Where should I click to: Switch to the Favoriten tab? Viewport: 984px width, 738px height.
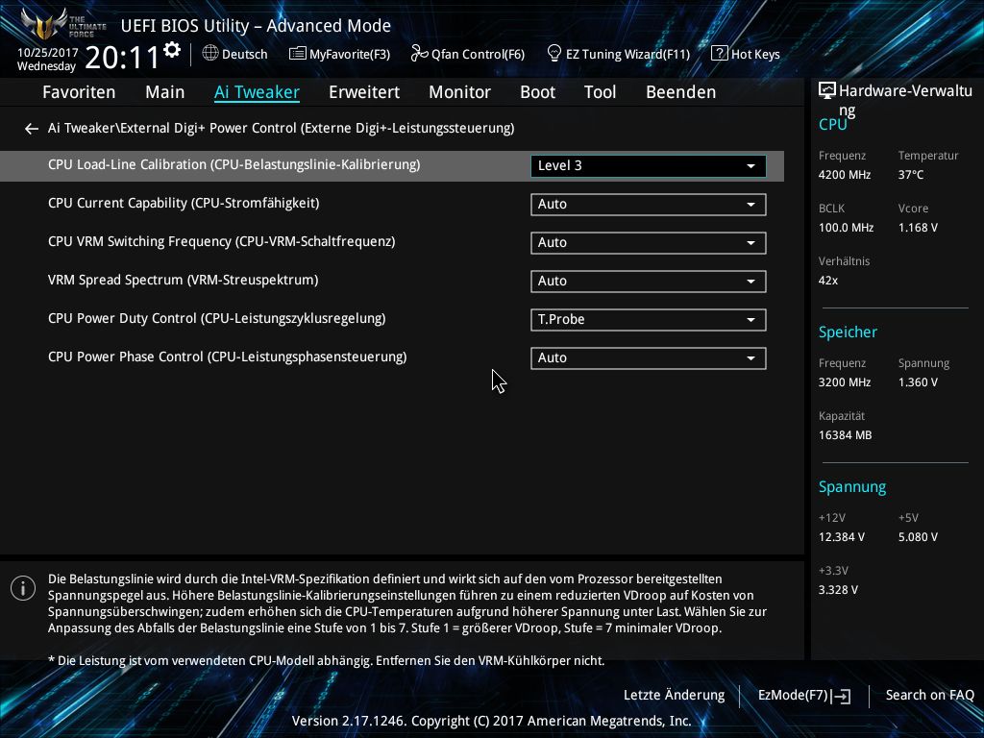tap(79, 92)
